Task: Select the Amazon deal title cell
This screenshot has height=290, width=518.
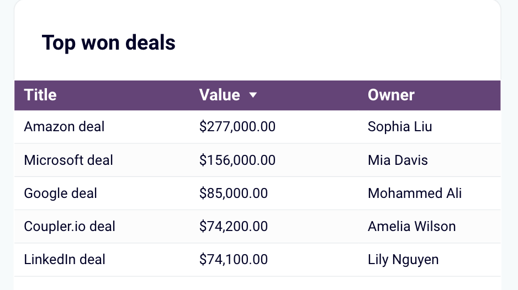Action: [64, 127]
